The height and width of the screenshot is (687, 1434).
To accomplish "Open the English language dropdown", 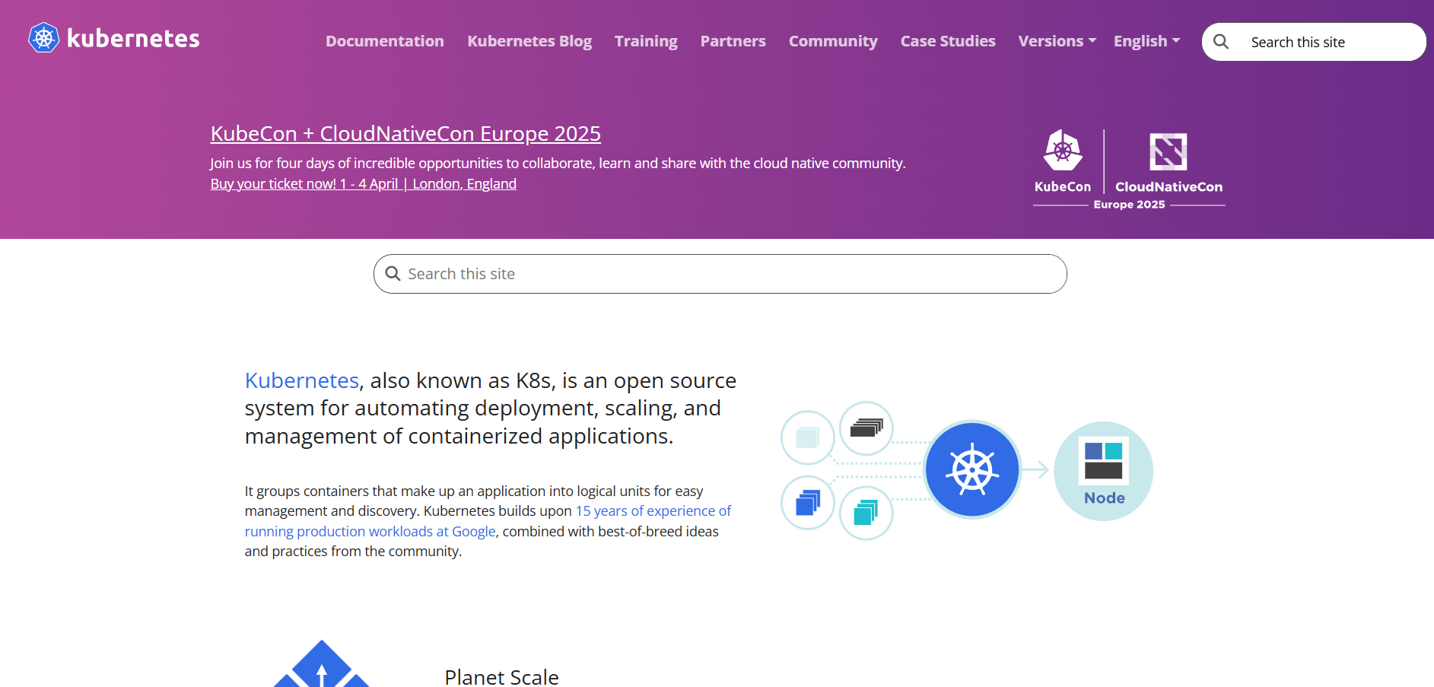I will [x=1146, y=41].
